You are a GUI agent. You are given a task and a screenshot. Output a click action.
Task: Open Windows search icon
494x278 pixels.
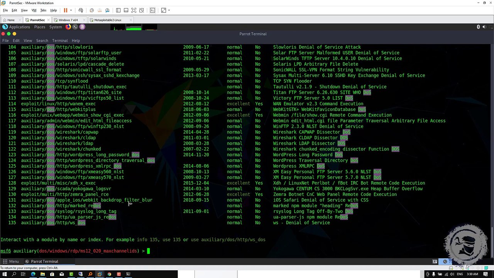coord(14,274)
